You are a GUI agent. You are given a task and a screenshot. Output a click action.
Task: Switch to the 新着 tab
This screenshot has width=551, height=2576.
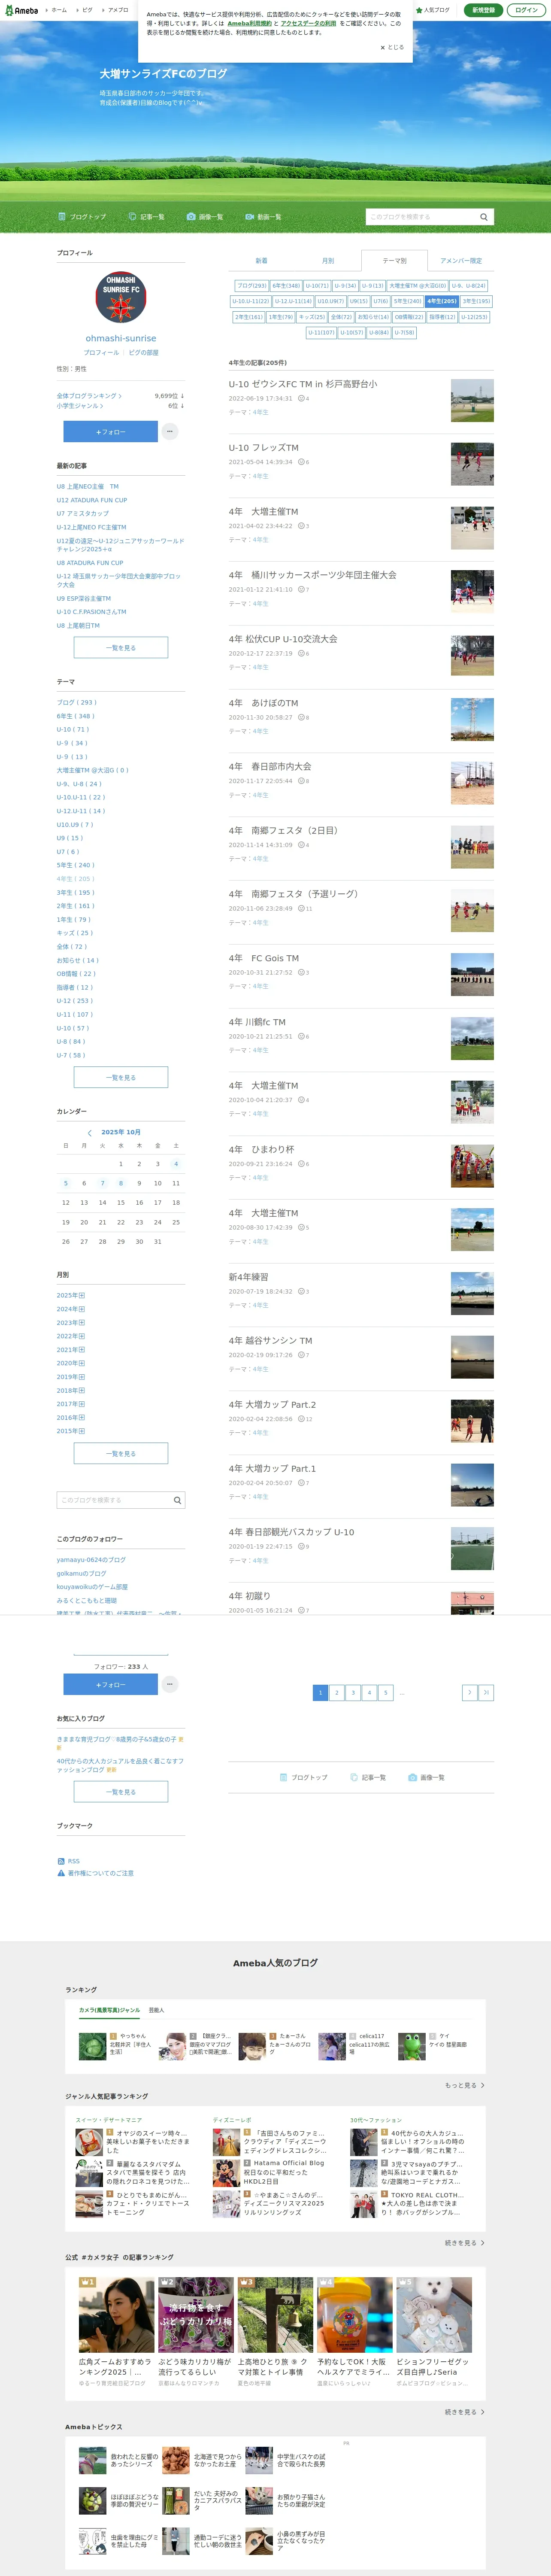click(x=261, y=260)
